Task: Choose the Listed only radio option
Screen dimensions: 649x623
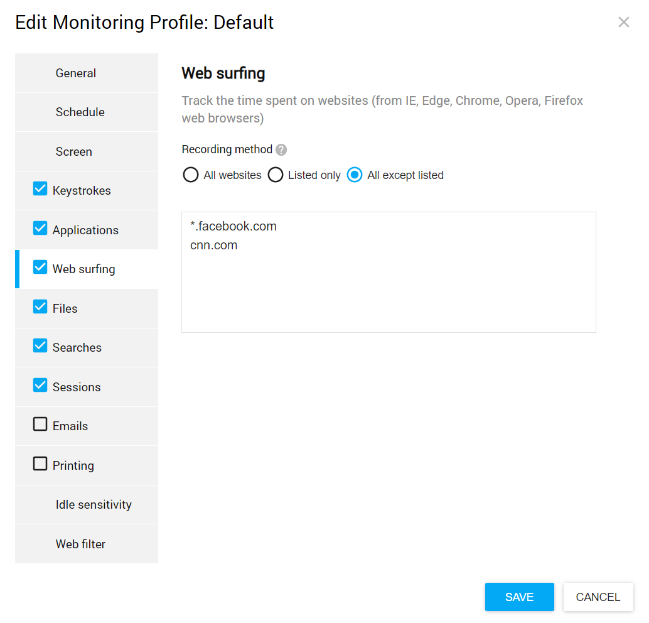Action: tap(276, 175)
